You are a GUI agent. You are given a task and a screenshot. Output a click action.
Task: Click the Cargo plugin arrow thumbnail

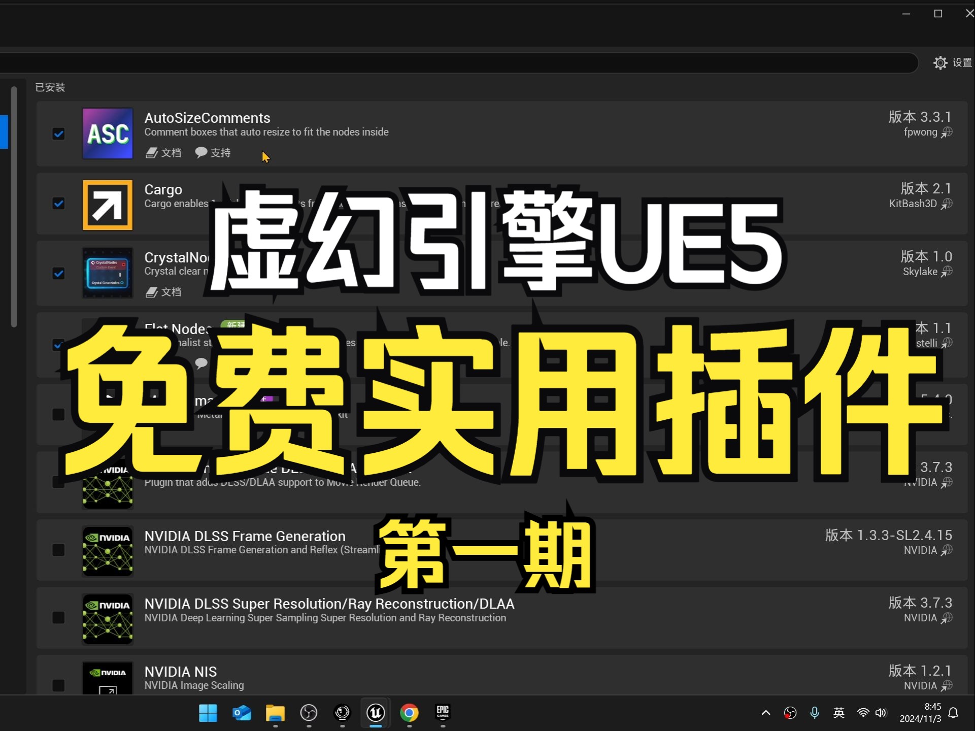click(107, 204)
